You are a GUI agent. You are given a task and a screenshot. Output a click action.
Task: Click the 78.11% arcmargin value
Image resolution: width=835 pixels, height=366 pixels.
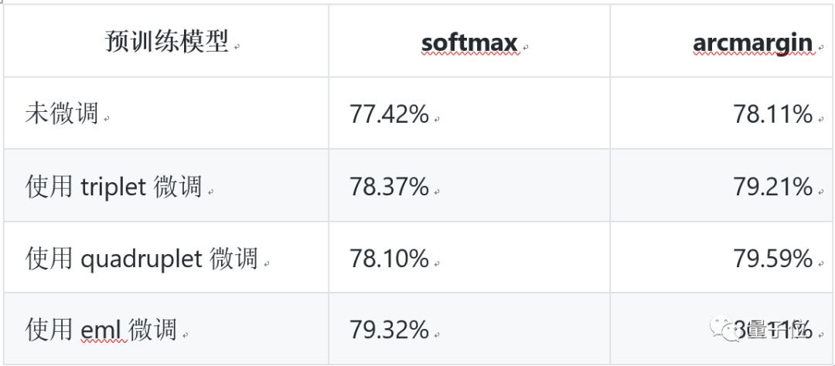pyautogui.click(x=772, y=115)
